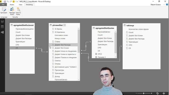The image size is (169, 95).
Task: Click the smiley feedback icon
Action: pos(13,2)
